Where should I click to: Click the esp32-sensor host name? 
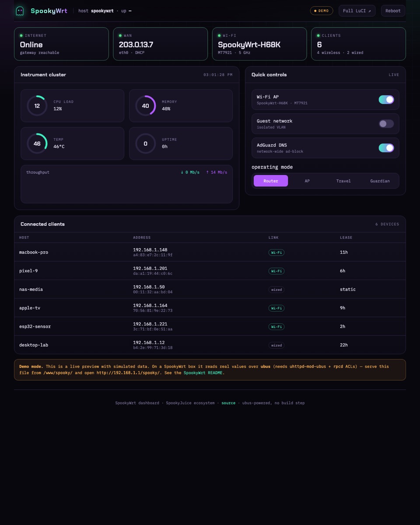click(x=35, y=326)
